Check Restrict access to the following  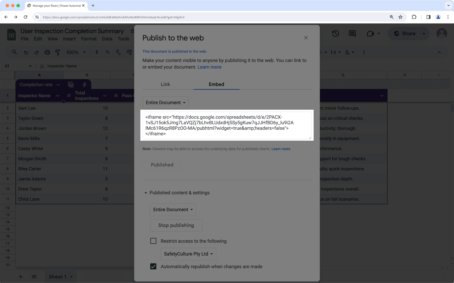click(x=153, y=241)
